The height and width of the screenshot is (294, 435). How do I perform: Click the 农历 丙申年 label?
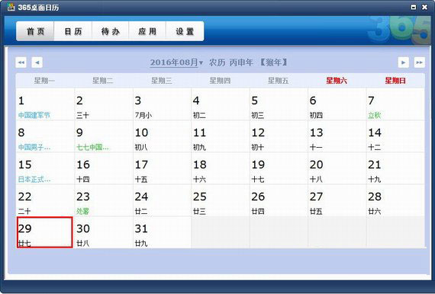[230, 62]
